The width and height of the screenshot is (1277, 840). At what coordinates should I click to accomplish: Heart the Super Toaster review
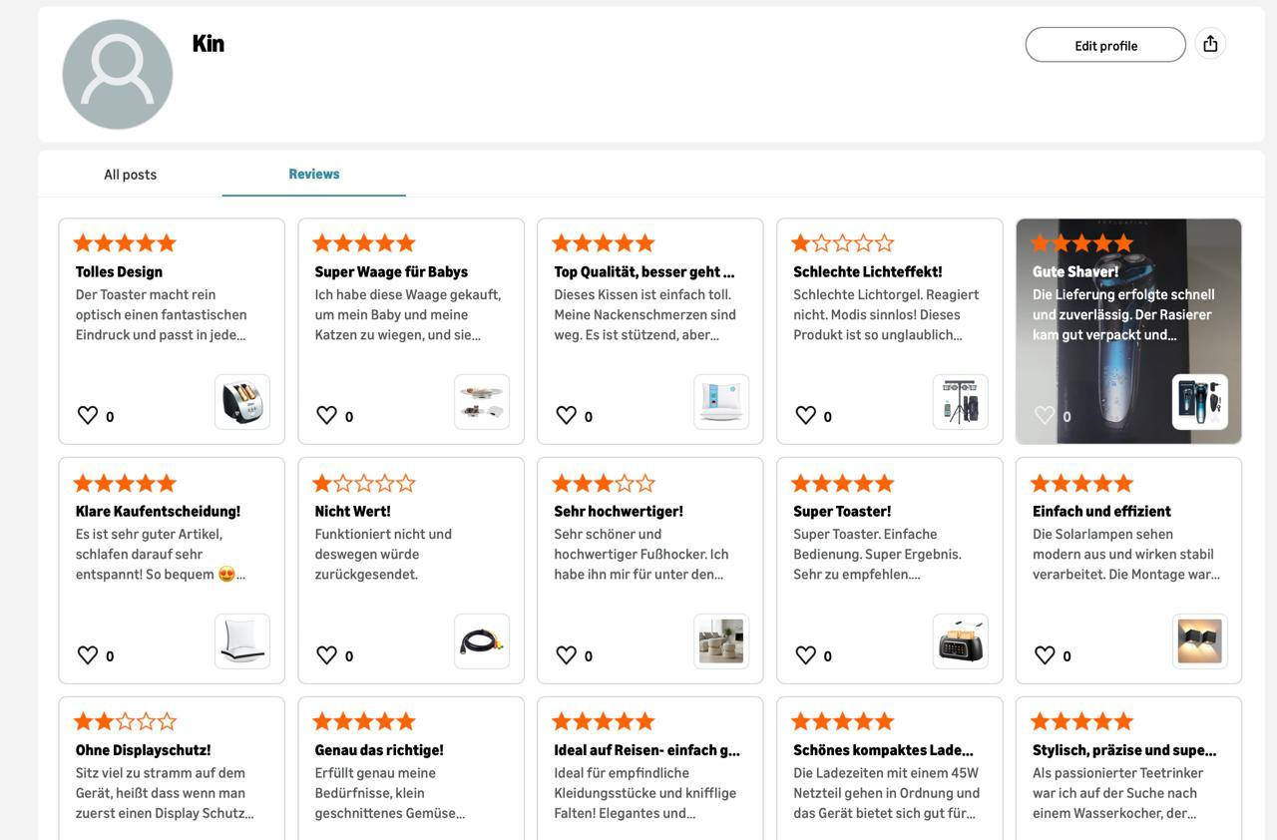805,655
